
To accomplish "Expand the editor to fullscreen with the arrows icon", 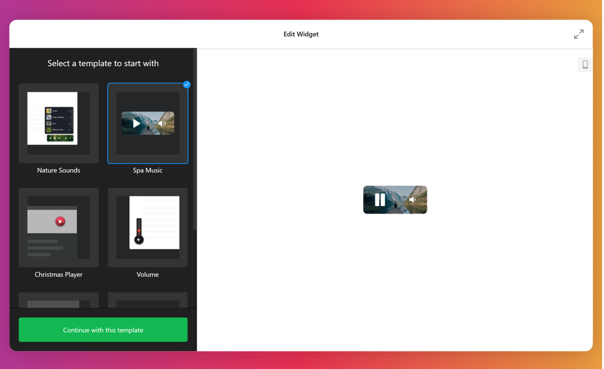I will (579, 34).
